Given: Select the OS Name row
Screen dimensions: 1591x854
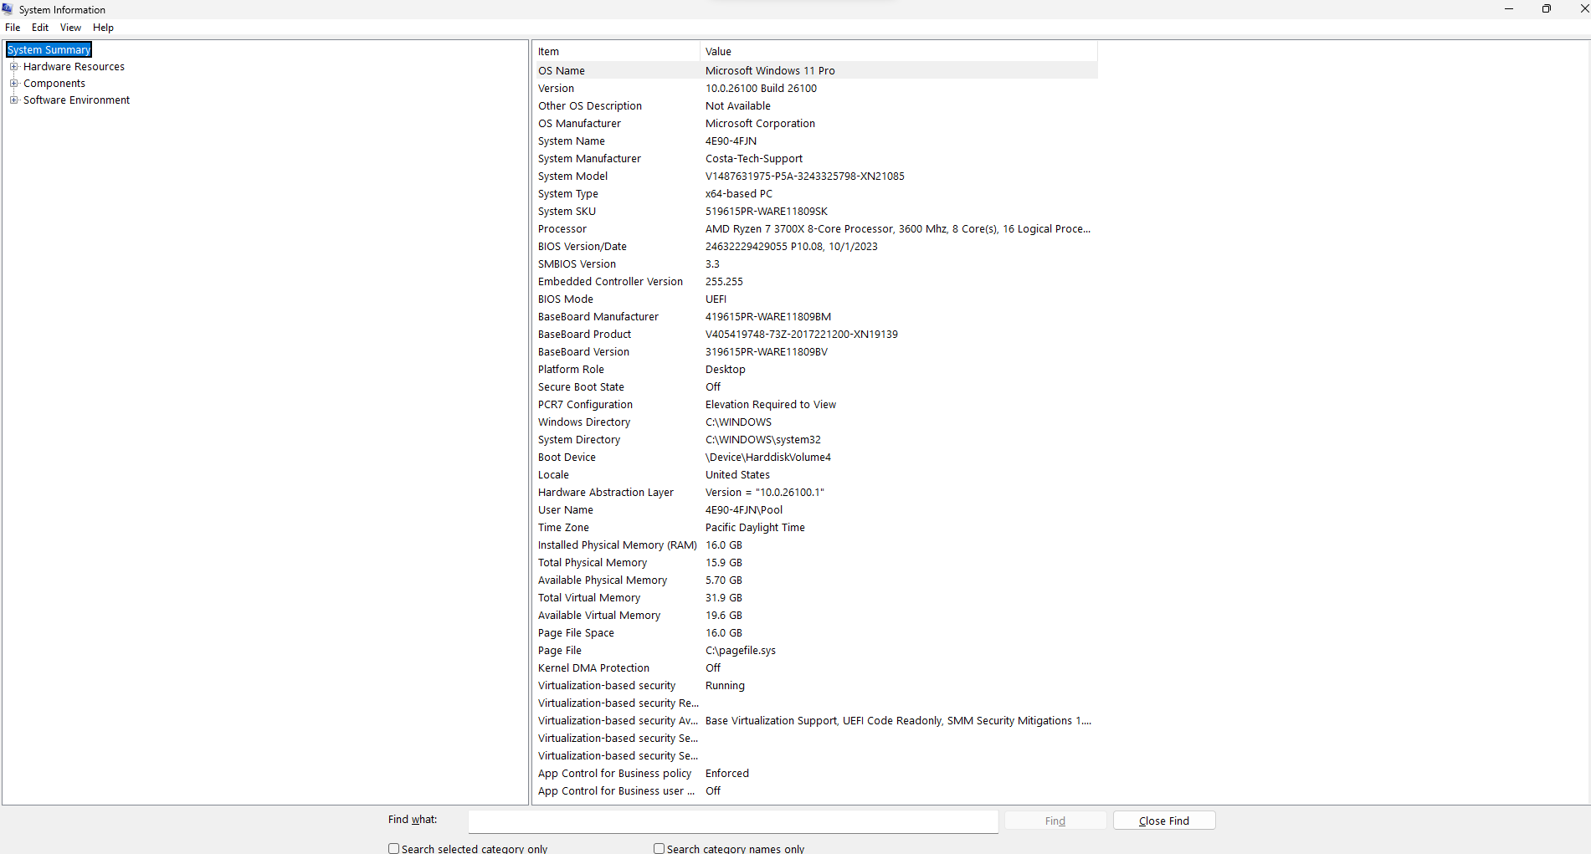Looking at the screenshot, I should [815, 71].
